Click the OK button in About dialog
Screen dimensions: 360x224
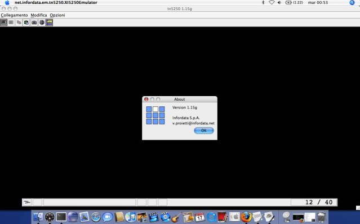pyautogui.click(x=204, y=131)
